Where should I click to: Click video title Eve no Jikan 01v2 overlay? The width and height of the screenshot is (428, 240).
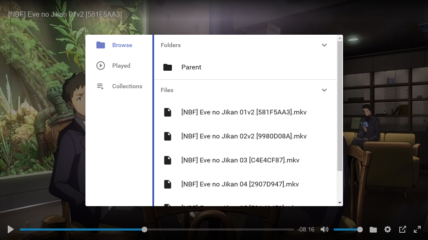(x=65, y=14)
